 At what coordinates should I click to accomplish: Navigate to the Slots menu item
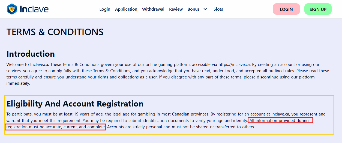[x=218, y=9]
